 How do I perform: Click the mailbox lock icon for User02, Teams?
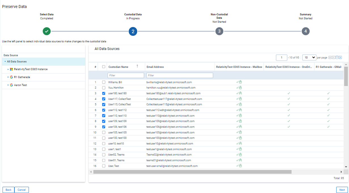point(240,154)
